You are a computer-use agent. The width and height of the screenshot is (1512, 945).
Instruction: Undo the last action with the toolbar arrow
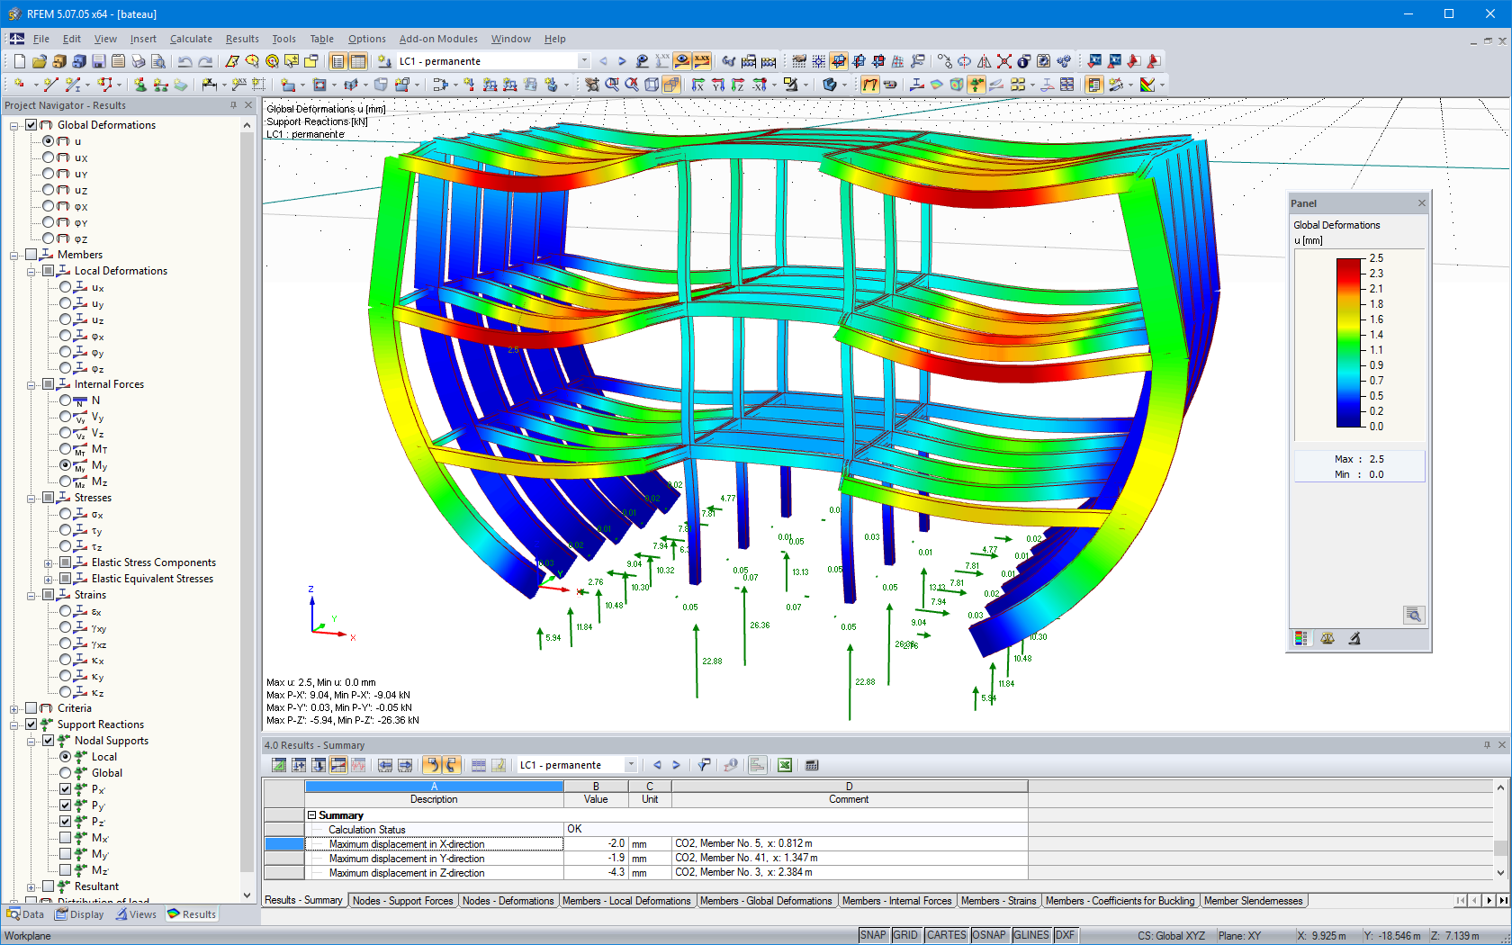click(184, 61)
